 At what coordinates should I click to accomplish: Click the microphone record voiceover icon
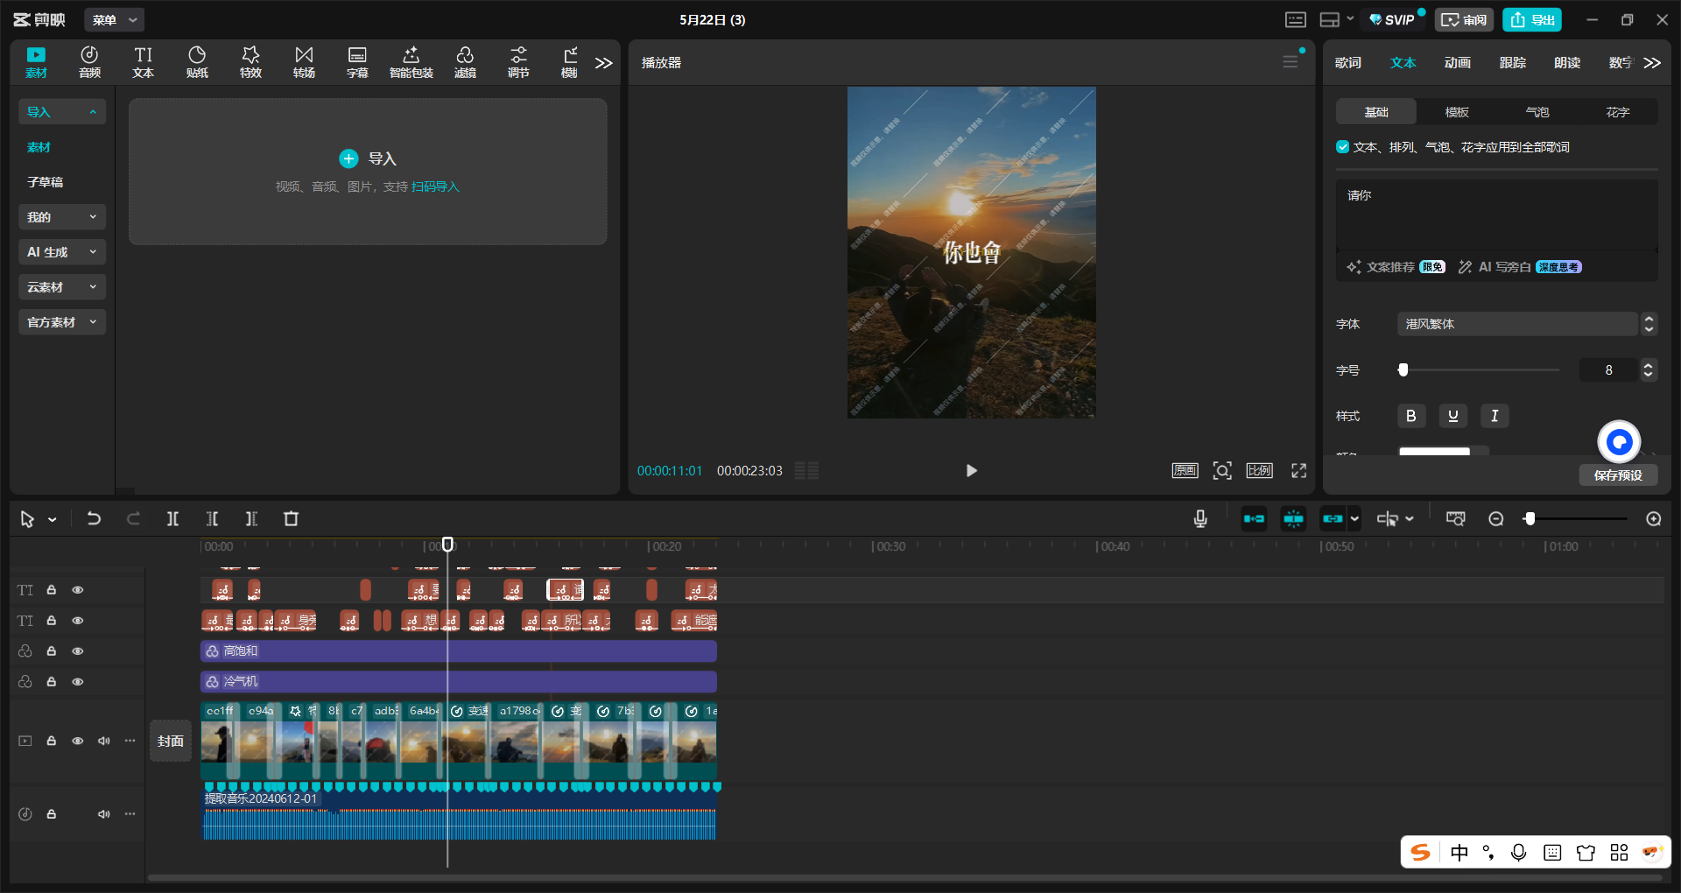1200,519
